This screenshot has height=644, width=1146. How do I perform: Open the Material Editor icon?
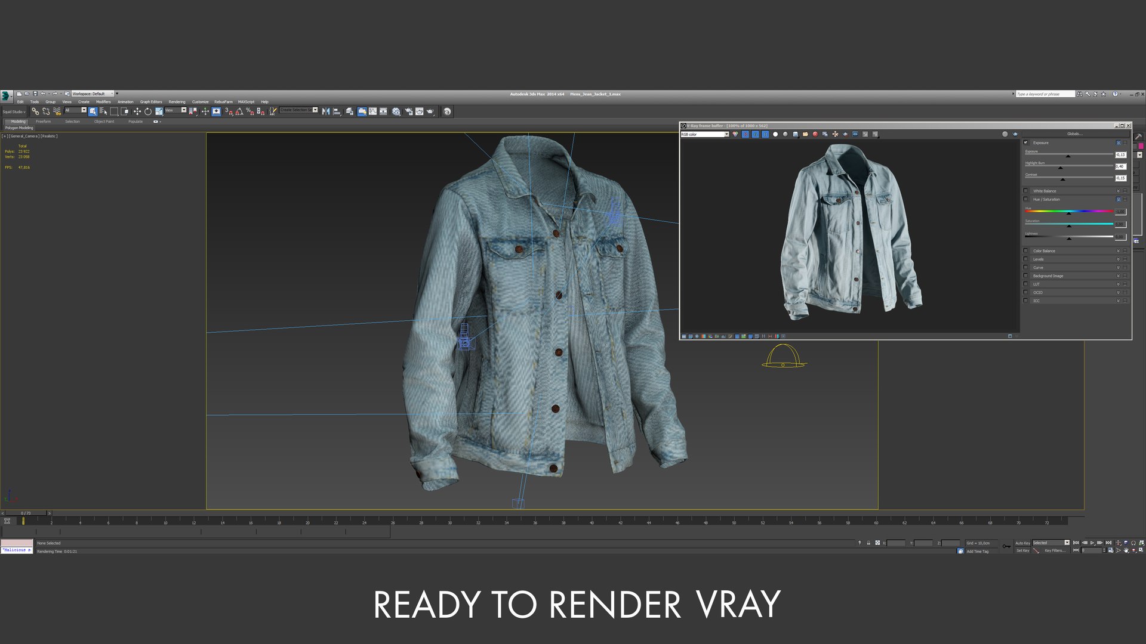(x=396, y=112)
